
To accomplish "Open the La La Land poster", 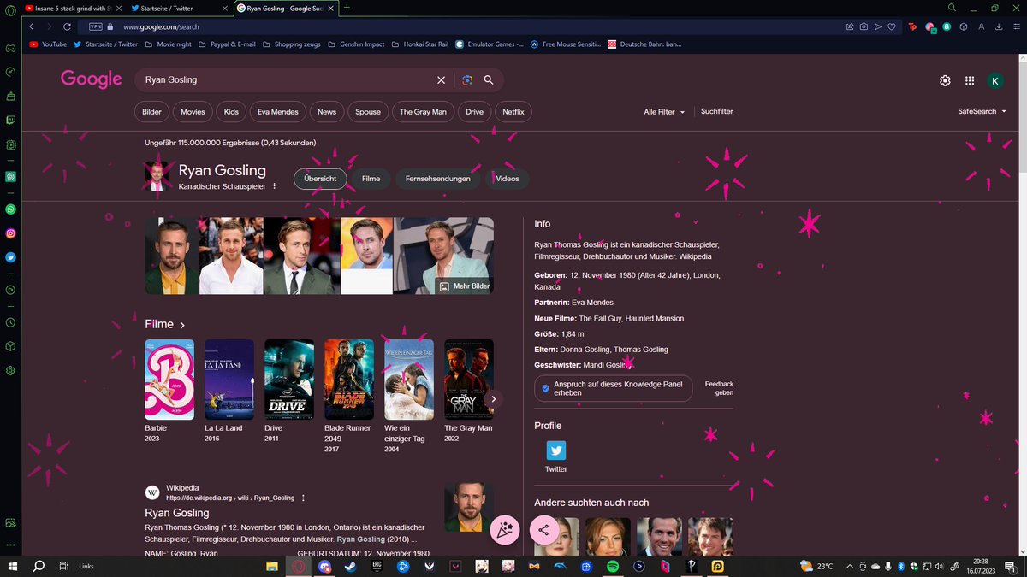I will (229, 380).
